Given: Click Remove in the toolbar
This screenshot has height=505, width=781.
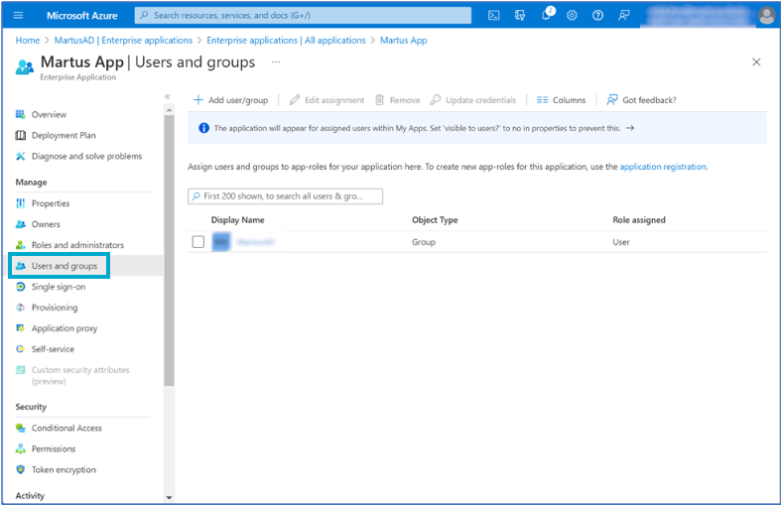Looking at the screenshot, I should click(x=398, y=100).
